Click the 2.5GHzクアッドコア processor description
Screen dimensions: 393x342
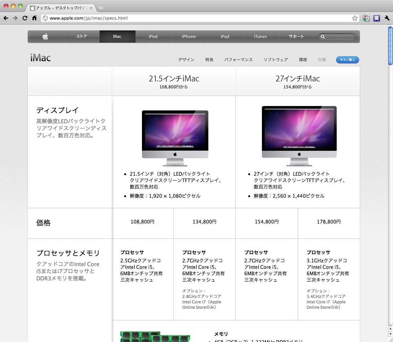click(x=142, y=270)
